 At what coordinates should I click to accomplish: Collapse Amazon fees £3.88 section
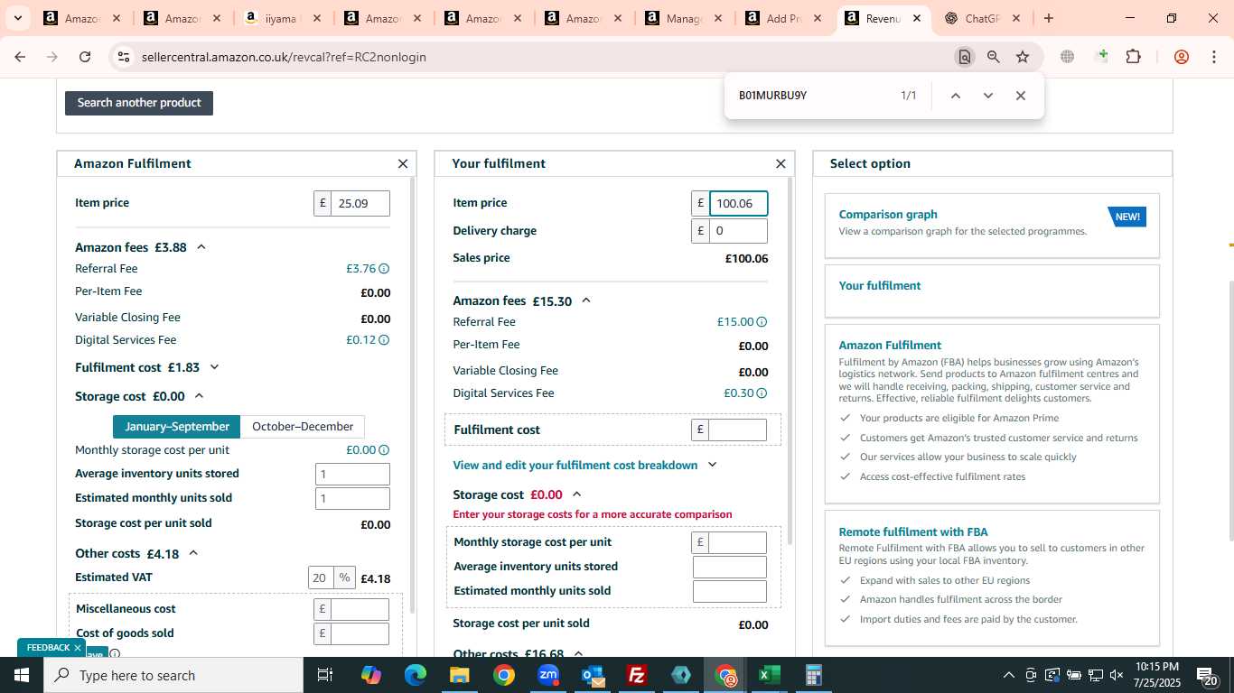pyautogui.click(x=201, y=247)
